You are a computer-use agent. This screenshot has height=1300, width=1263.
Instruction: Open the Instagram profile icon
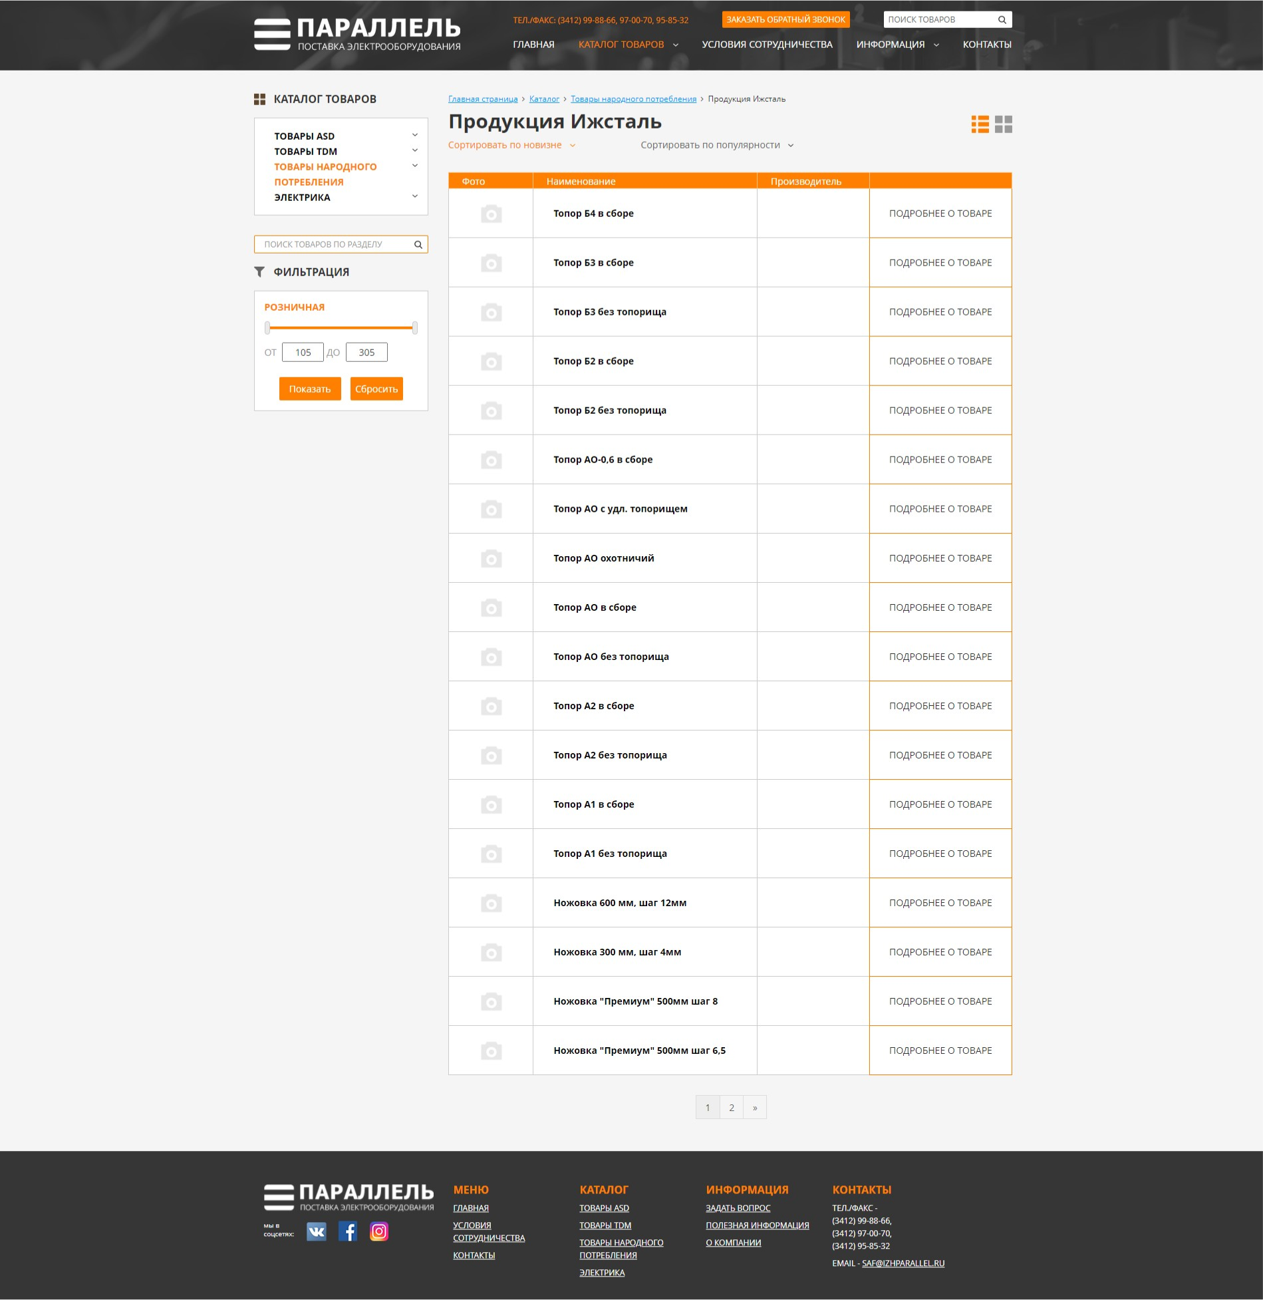379,1231
